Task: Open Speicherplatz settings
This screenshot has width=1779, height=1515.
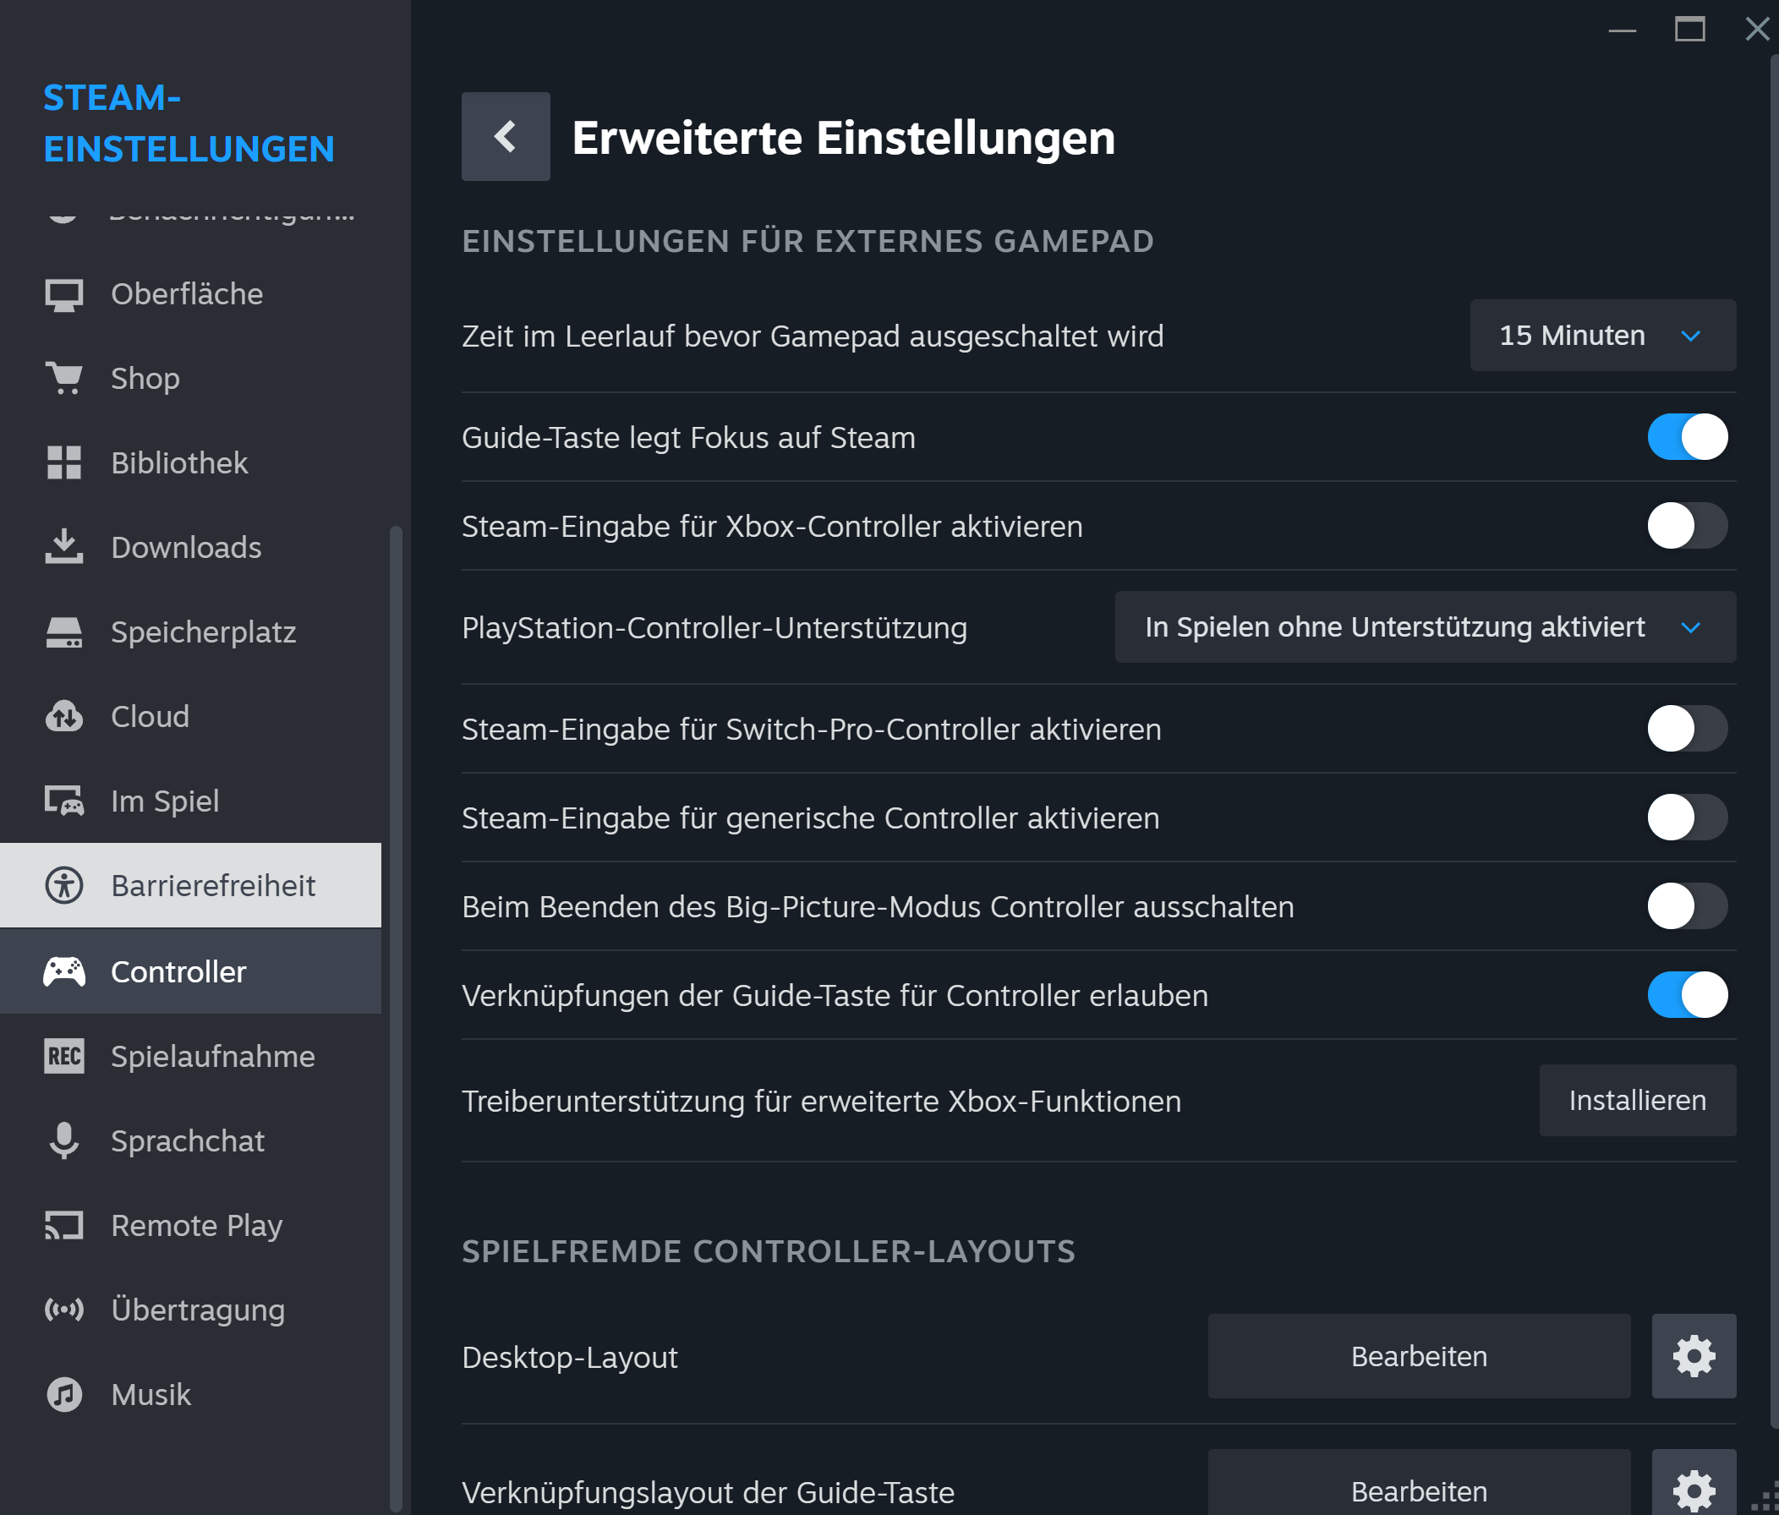Action: 190,632
